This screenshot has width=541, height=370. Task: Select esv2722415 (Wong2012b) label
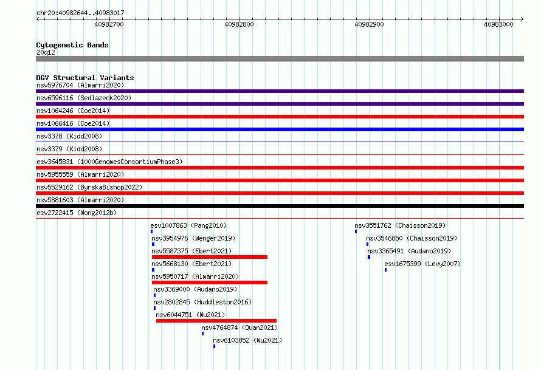click(77, 213)
